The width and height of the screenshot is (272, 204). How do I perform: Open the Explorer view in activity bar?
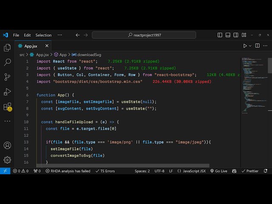[x=7, y=48]
